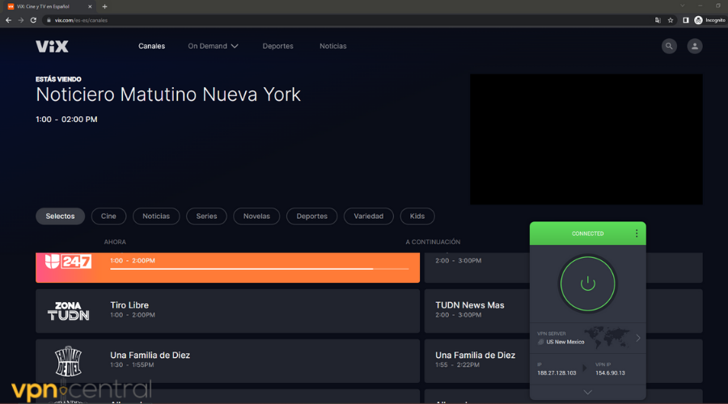This screenshot has width=728, height=404.
Task: Bookmark this page with the star icon
Action: coord(671,20)
